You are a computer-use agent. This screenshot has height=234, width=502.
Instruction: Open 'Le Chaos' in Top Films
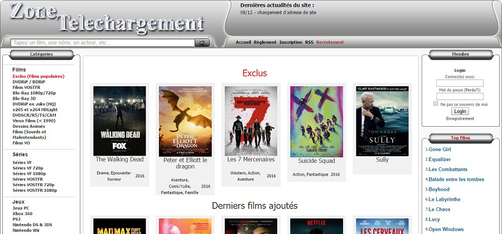pyautogui.click(x=440, y=210)
